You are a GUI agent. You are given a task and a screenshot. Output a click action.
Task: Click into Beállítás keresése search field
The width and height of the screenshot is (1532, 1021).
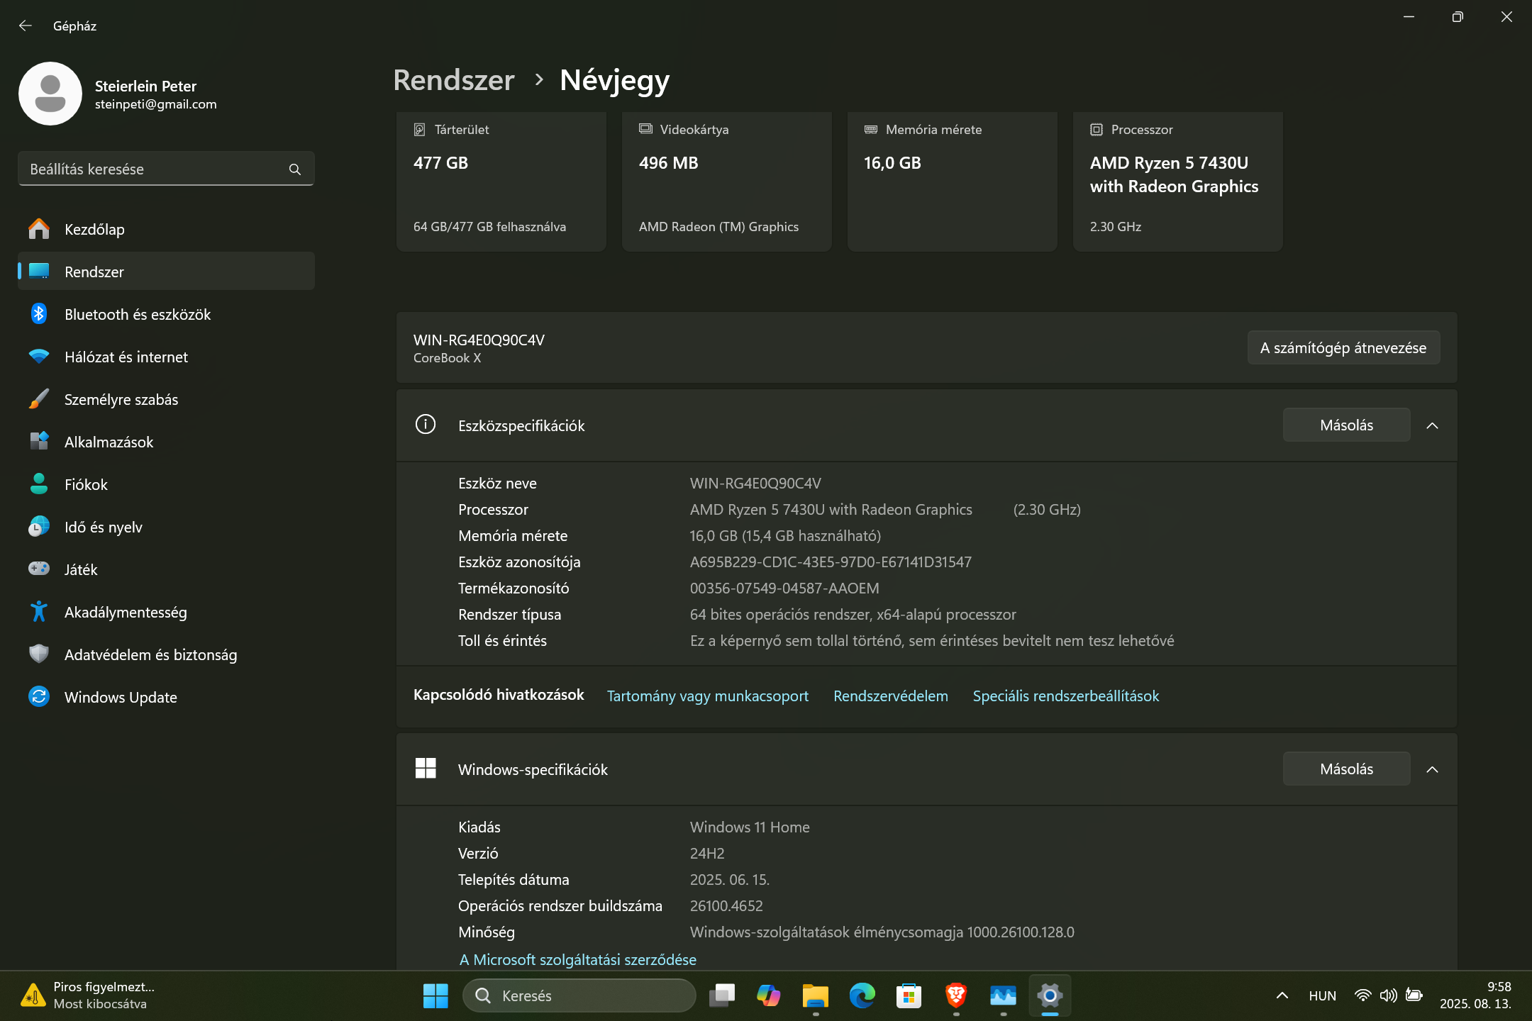(166, 169)
